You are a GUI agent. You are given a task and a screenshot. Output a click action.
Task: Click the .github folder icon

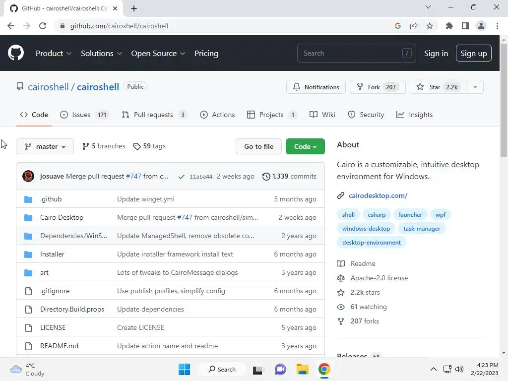28,199
